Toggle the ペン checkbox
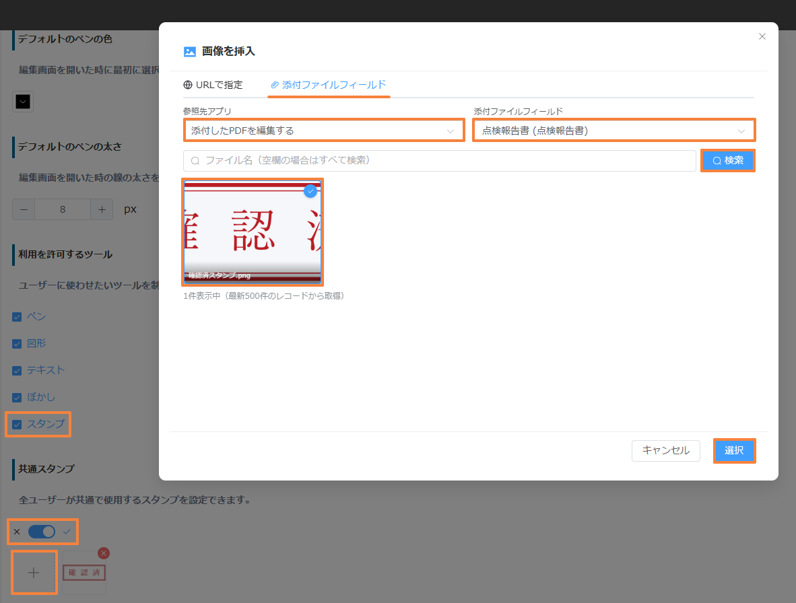 pos(17,317)
